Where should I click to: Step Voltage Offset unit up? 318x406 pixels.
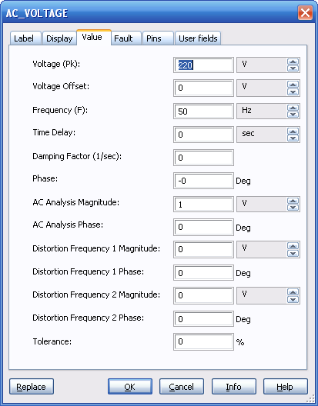pyautogui.click(x=293, y=85)
